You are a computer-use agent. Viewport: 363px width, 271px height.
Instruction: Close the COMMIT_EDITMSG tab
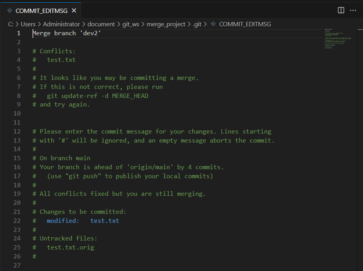[74, 11]
